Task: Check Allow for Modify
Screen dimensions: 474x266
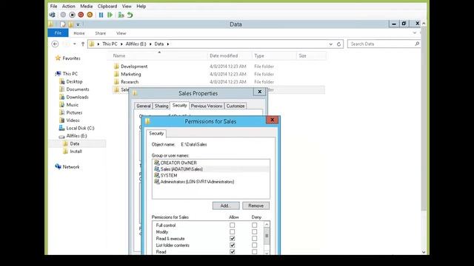Action: pyautogui.click(x=232, y=231)
